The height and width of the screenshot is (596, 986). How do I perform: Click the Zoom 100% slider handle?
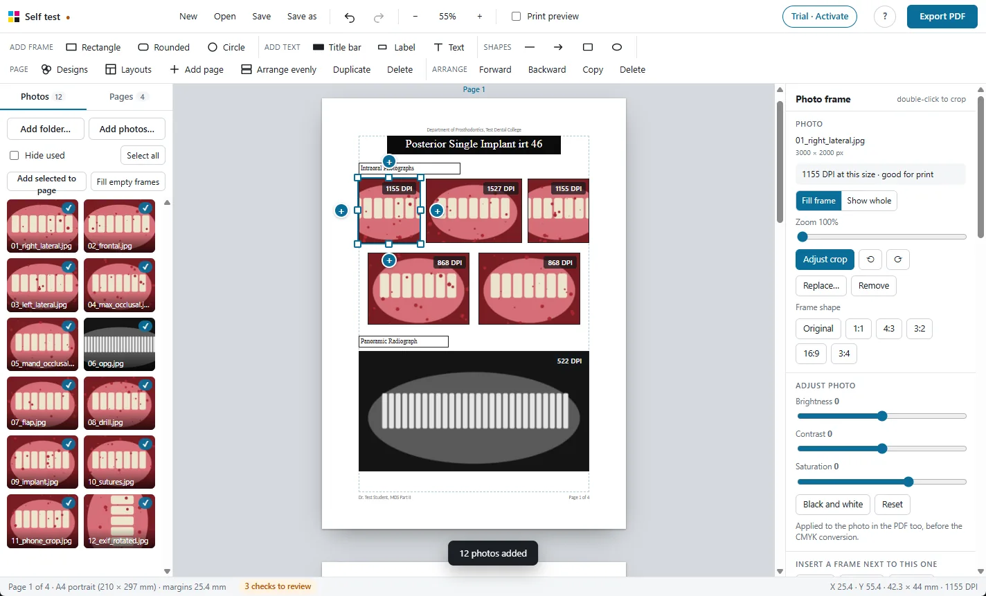[803, 237]
